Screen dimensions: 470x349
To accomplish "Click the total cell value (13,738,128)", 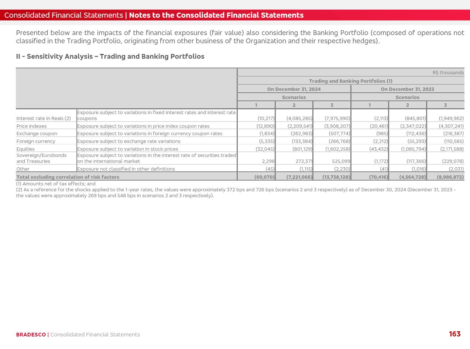I will [x=336, y=177].
